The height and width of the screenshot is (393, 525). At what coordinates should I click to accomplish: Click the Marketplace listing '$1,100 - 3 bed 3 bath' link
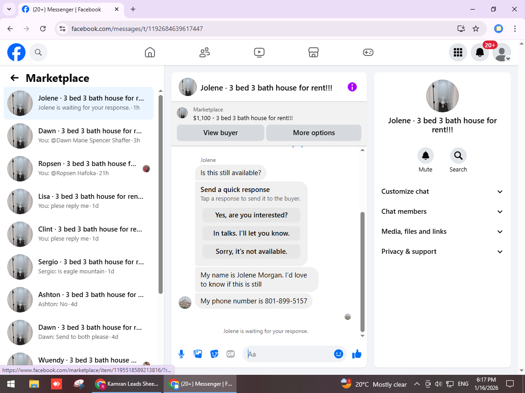243,118
